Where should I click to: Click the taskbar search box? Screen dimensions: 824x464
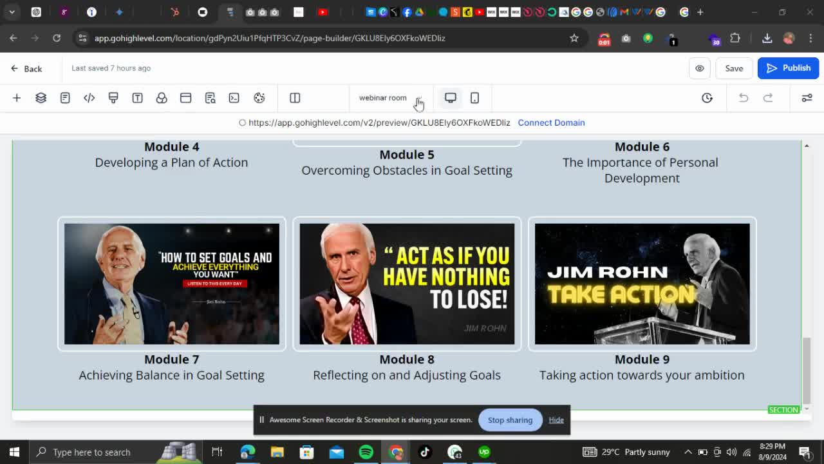(x=116, y=452)
